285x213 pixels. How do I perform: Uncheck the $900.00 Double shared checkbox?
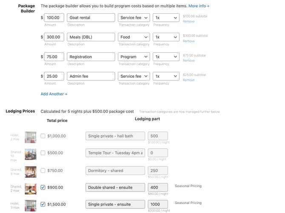click(x=43, y=187)
